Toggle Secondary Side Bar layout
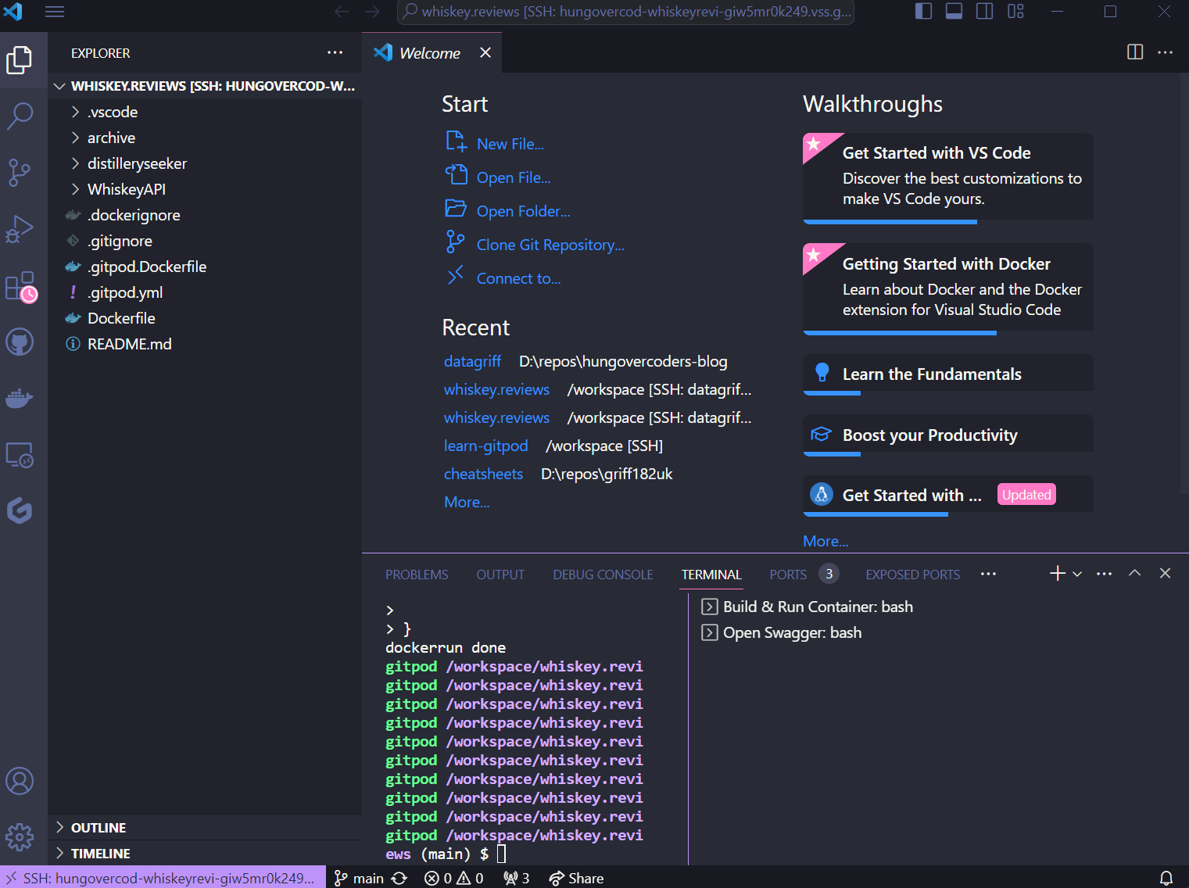The width and height of the screenshot is (1189, 888). coord(984,12)
